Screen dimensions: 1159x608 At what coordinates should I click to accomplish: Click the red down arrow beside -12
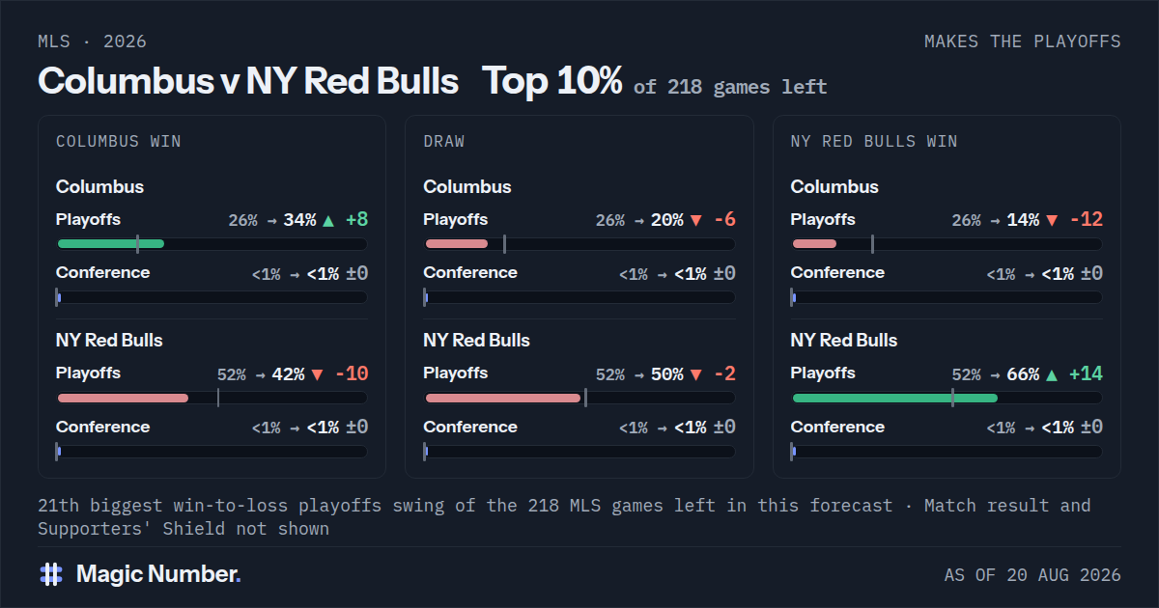1052,220
